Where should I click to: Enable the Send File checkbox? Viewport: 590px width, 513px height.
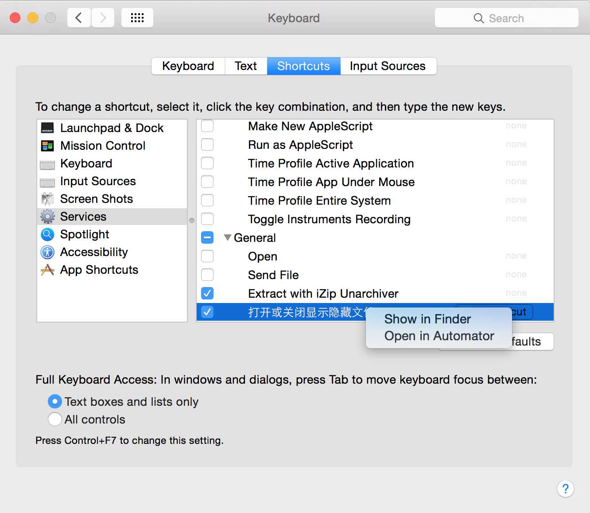pyautogui.click(x=207, y=275)
